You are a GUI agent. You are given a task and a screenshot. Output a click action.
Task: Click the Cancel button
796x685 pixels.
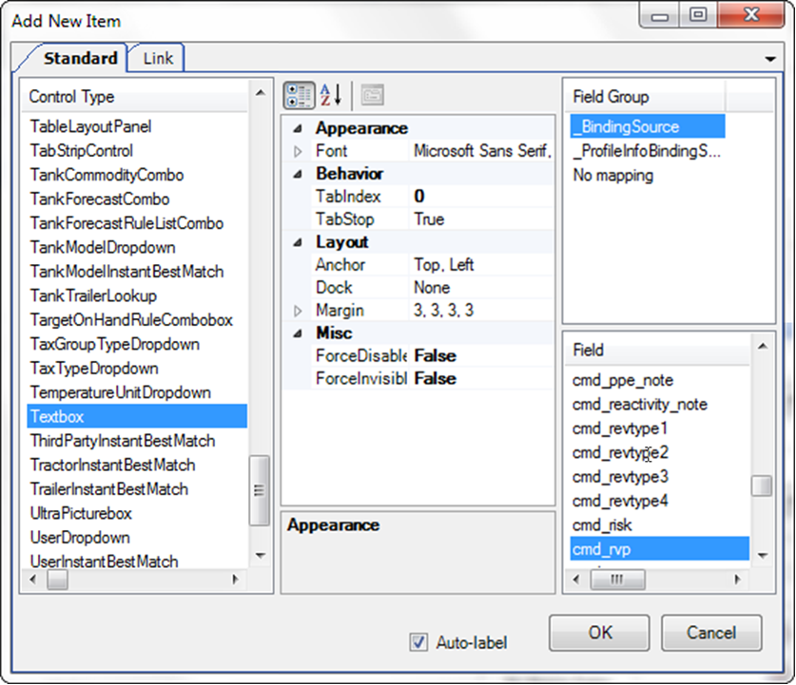point(711,633)
